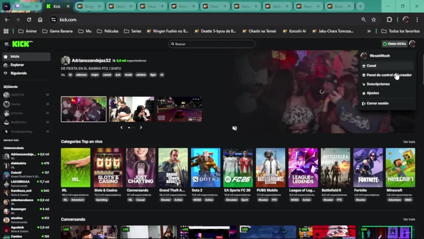
Task: Open the browser extensions puzzle icon
Action: tap(389, 20)
